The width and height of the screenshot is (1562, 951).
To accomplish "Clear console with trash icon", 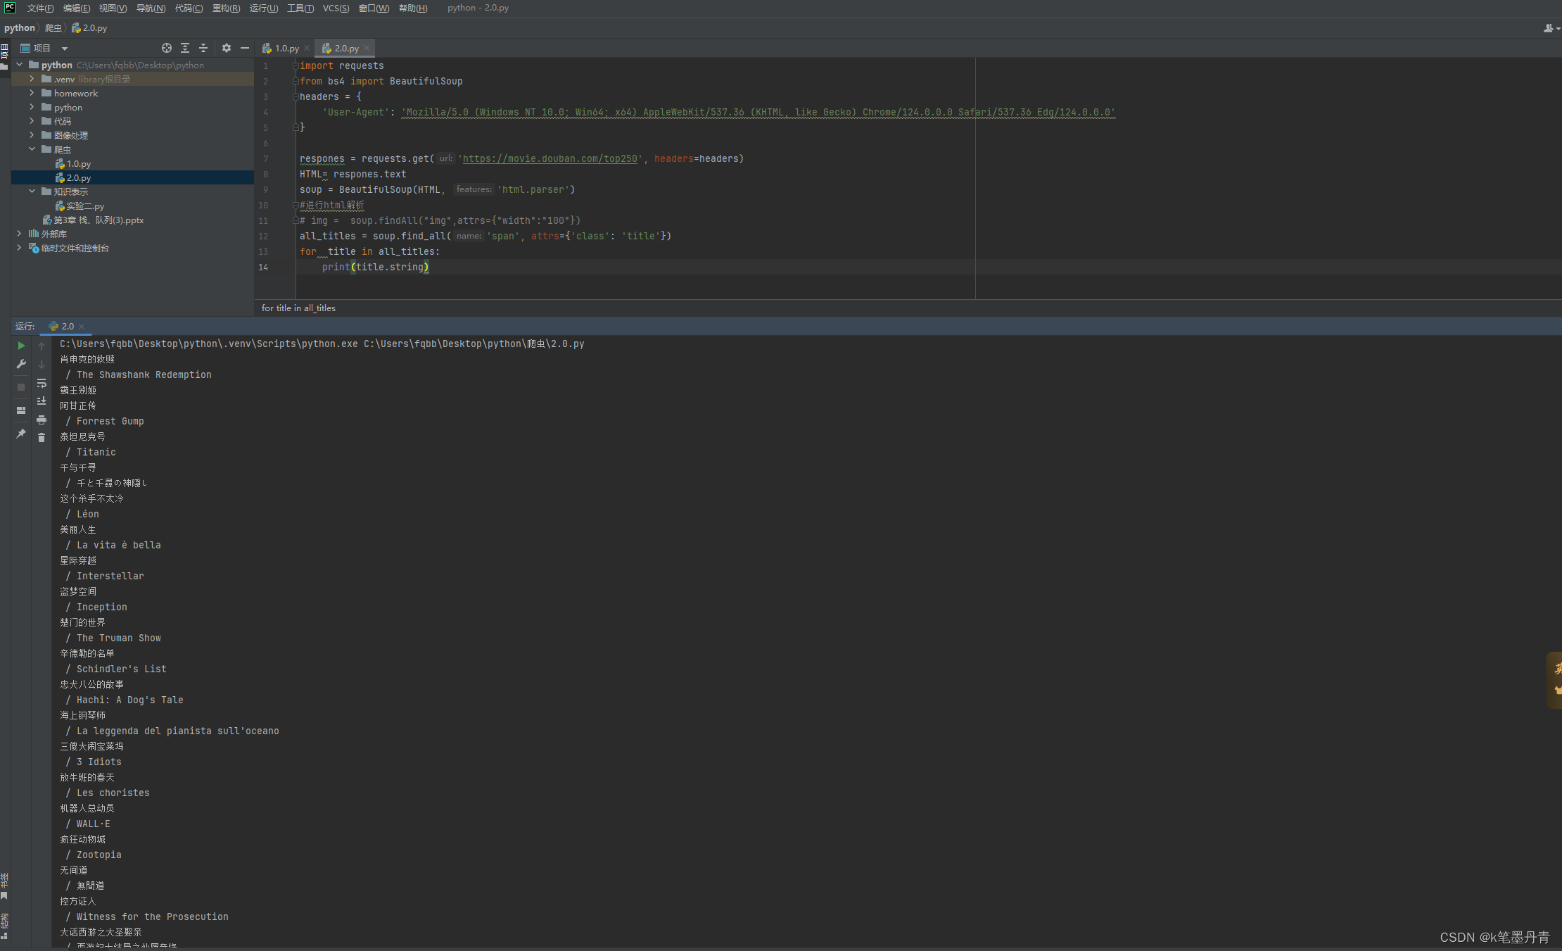I will pyautogui.click(x=42, y=438).
